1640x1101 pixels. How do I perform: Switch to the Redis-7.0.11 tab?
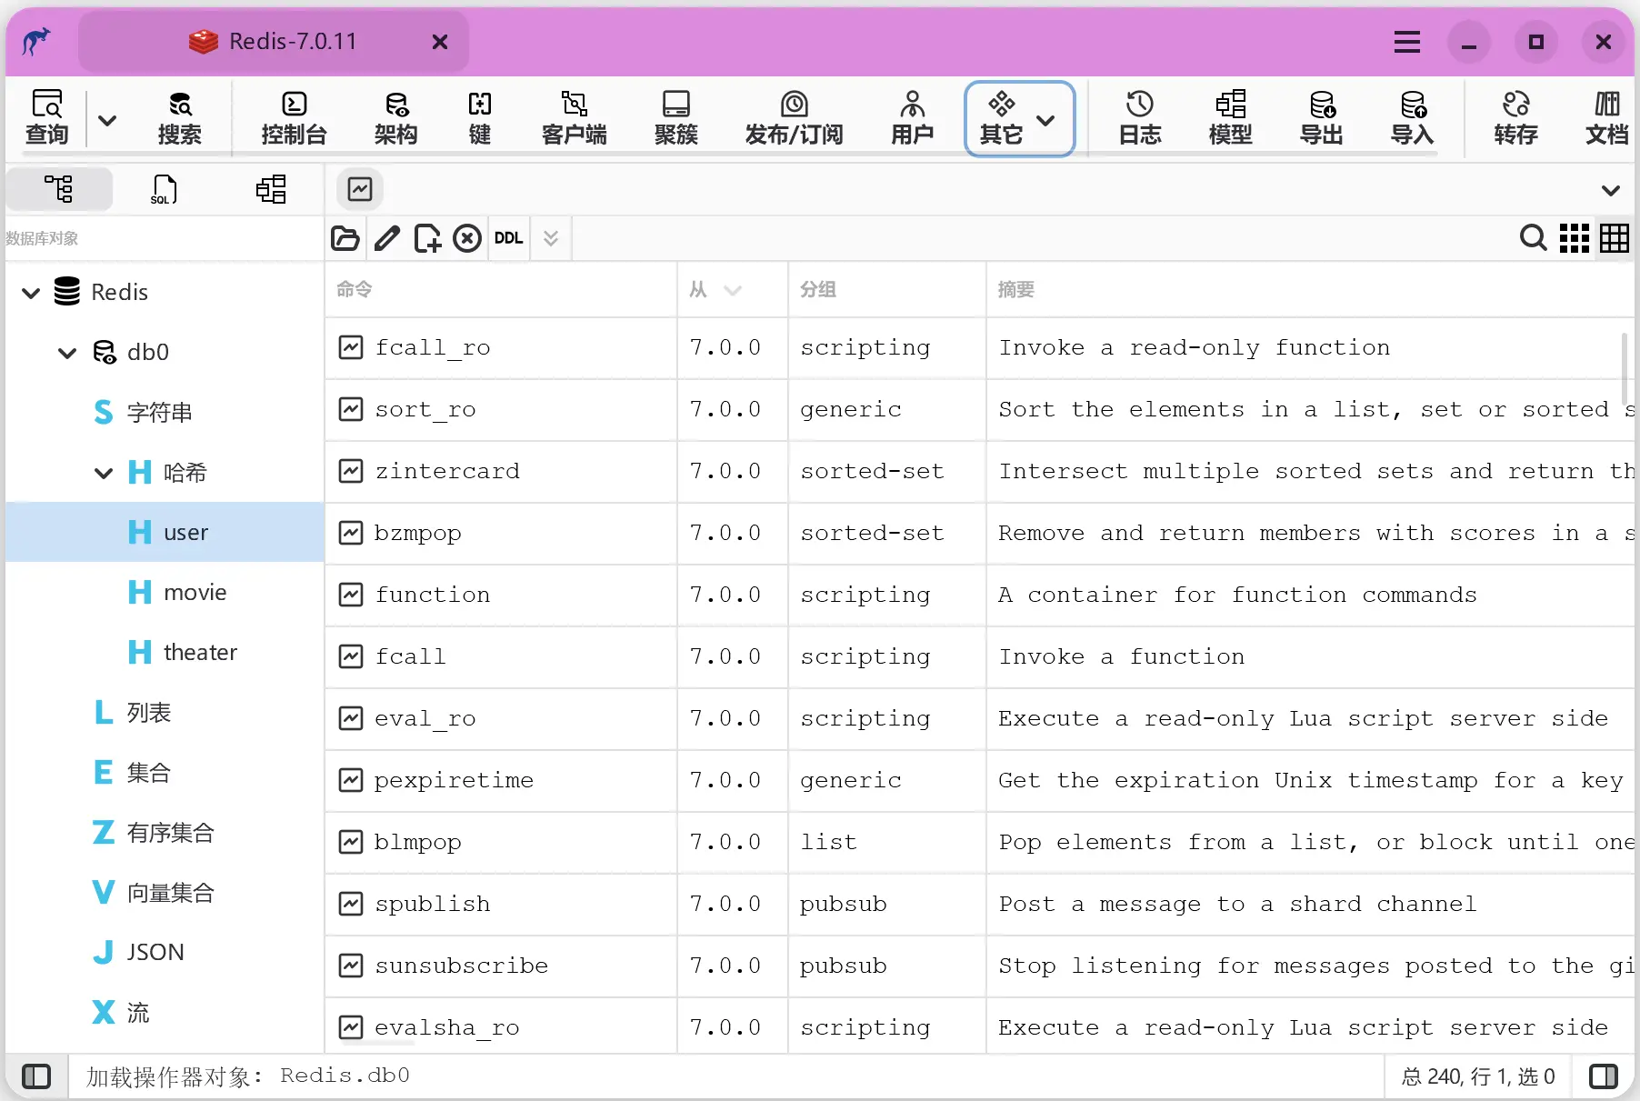[x=274, y=42]
